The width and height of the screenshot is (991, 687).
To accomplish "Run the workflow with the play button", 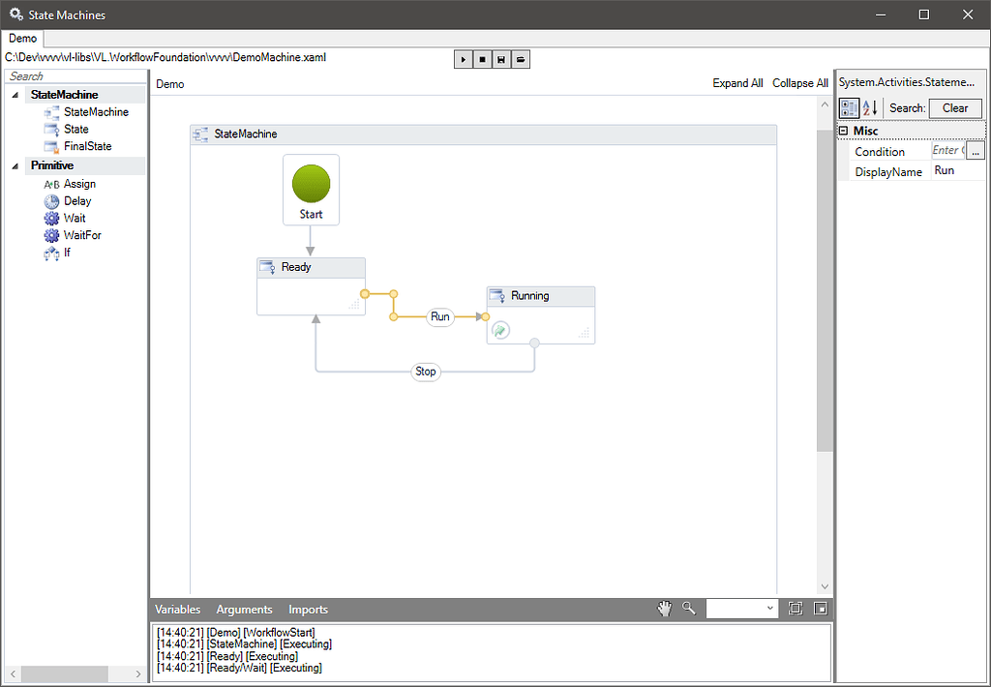I will point(463,59).
